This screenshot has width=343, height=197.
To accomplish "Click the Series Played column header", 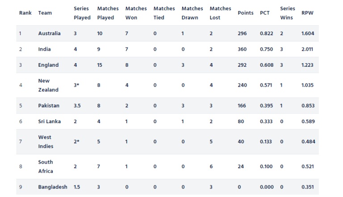I will 82,13.
